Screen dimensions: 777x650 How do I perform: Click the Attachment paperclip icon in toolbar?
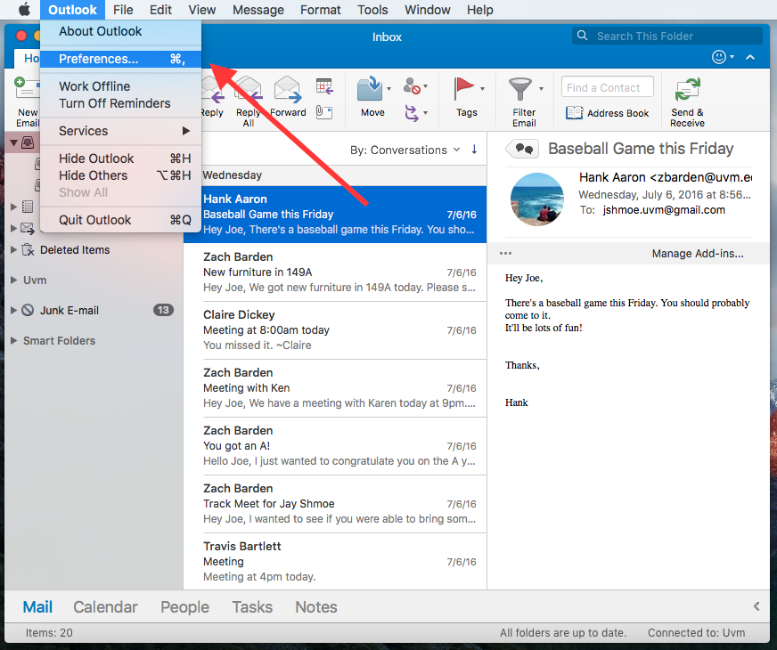[x=324, y=112]
